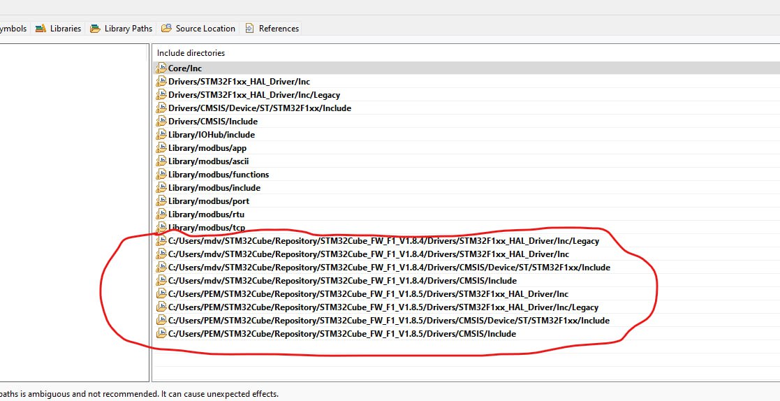Viewport: 780px width, 401px height.
Task: Click icon beside Library/modbus/port
Action: click(x=161, y=200)
